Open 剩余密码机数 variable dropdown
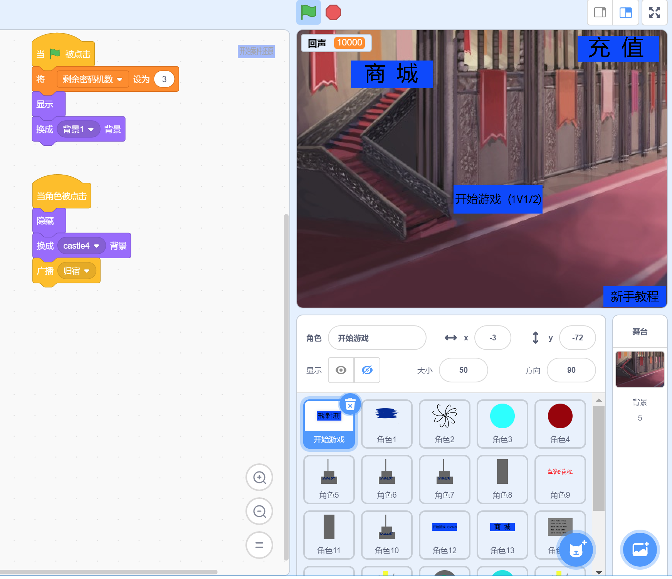Viewport: 672px width, 579px height. 92,79
